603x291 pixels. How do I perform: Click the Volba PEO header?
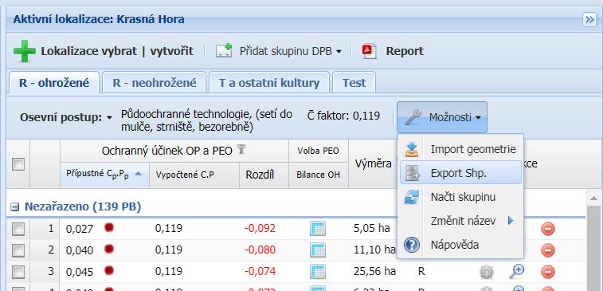pyautogui.click(x=318, y=151)
